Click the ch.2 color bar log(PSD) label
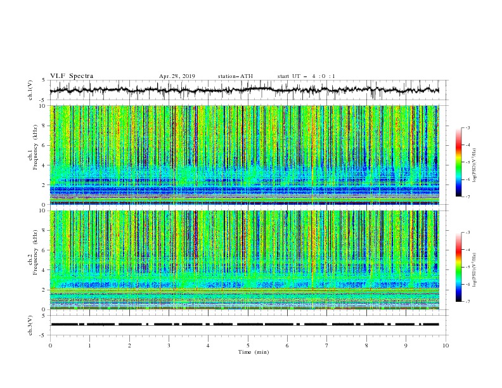 (474, 270)
